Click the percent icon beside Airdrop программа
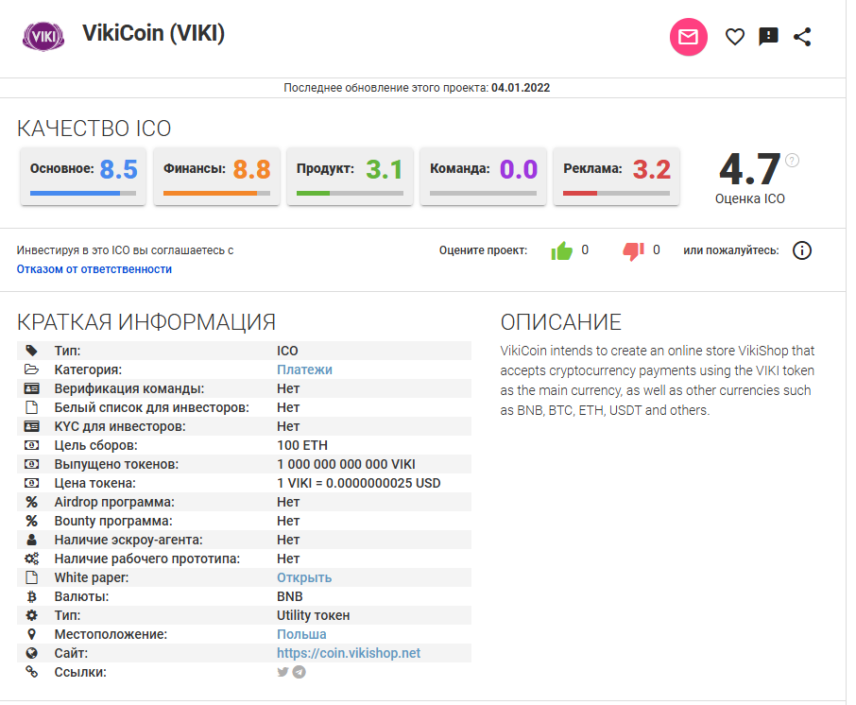The image size is (856, 705). (x=32, y=502)
